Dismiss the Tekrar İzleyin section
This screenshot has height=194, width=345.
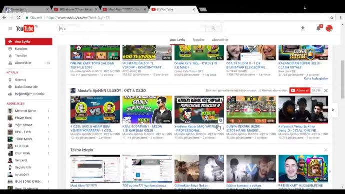coord(326,150)
